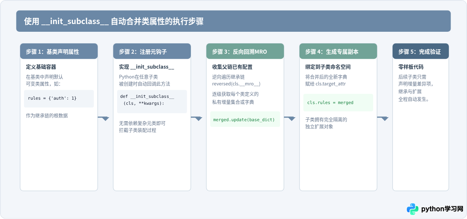The width and height of the screenshot is (467, 219).
Task: Click the text "reversed(cls.__mro__)"
Action: pos(236,84)
